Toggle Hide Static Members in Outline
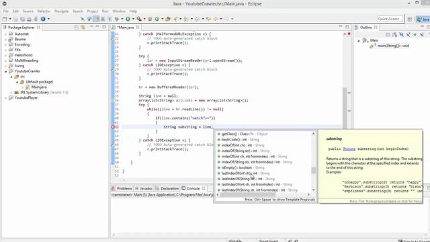 (x=408, y=34)
